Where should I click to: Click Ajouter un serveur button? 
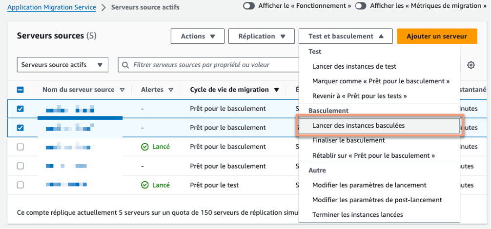(437, 36)
